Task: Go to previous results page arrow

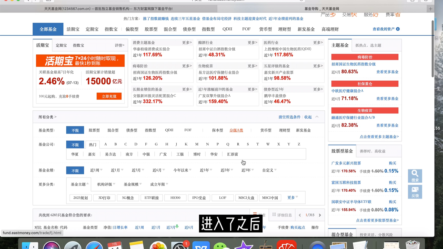Action: click(x=300, y=215)
